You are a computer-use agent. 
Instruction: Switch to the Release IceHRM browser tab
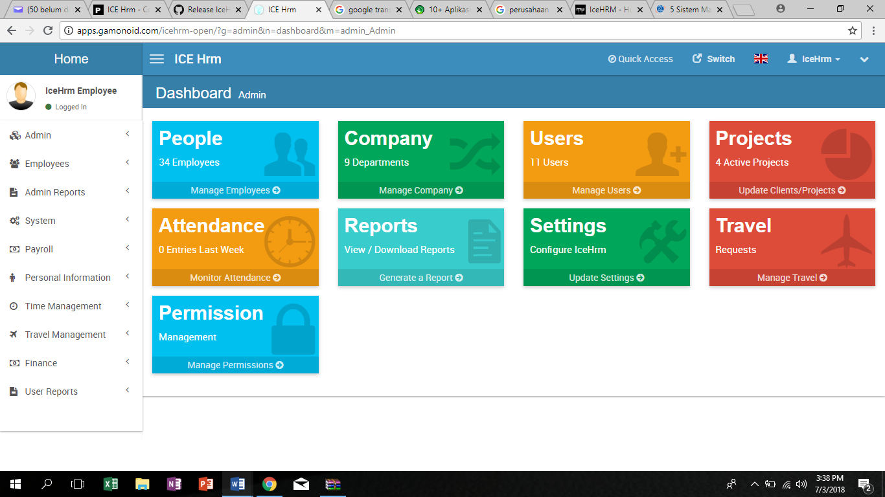tap(207, 10)
